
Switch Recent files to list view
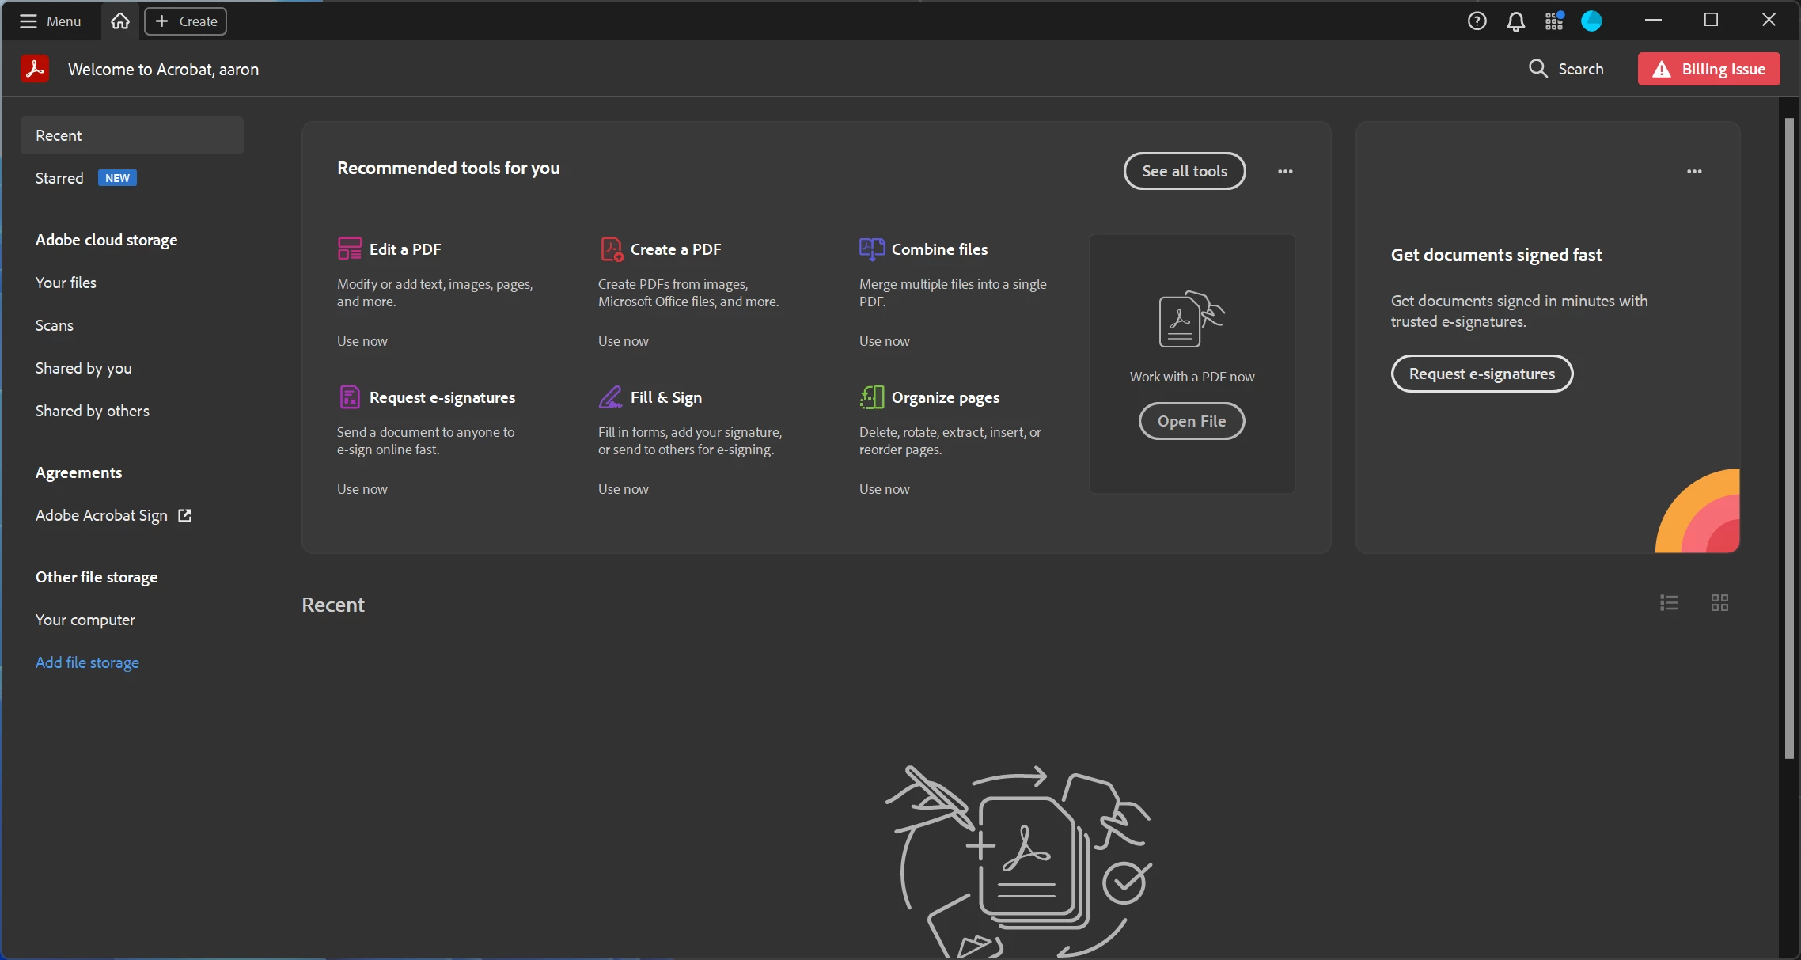(x=1669, y=603)
